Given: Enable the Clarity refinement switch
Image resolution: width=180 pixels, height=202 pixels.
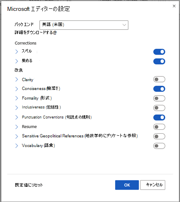Looking at the screenshot, I should 159,79.
